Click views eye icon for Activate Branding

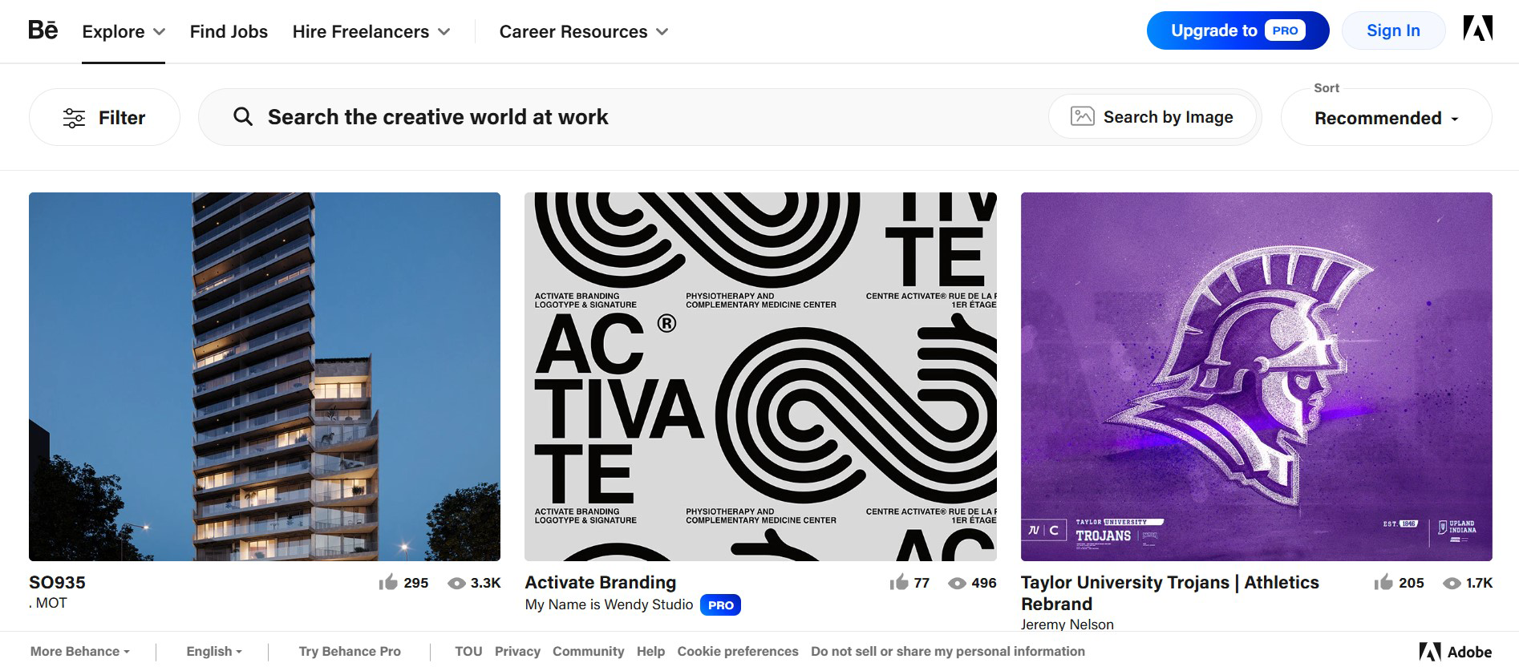tap(957, 583)
